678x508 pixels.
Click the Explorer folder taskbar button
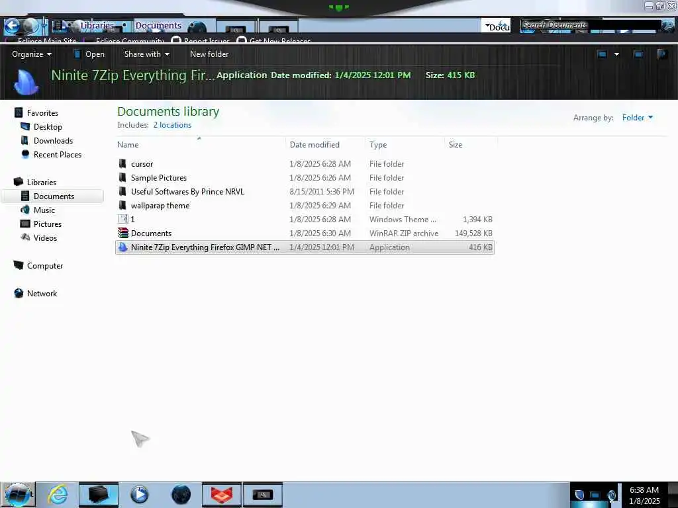tap(98, 495)
